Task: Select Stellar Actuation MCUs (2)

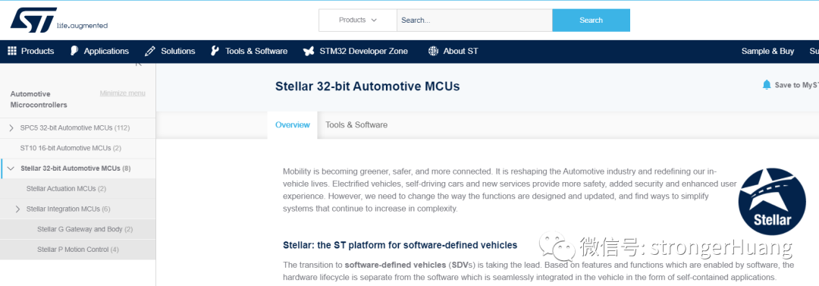Action: pos(66,189)
